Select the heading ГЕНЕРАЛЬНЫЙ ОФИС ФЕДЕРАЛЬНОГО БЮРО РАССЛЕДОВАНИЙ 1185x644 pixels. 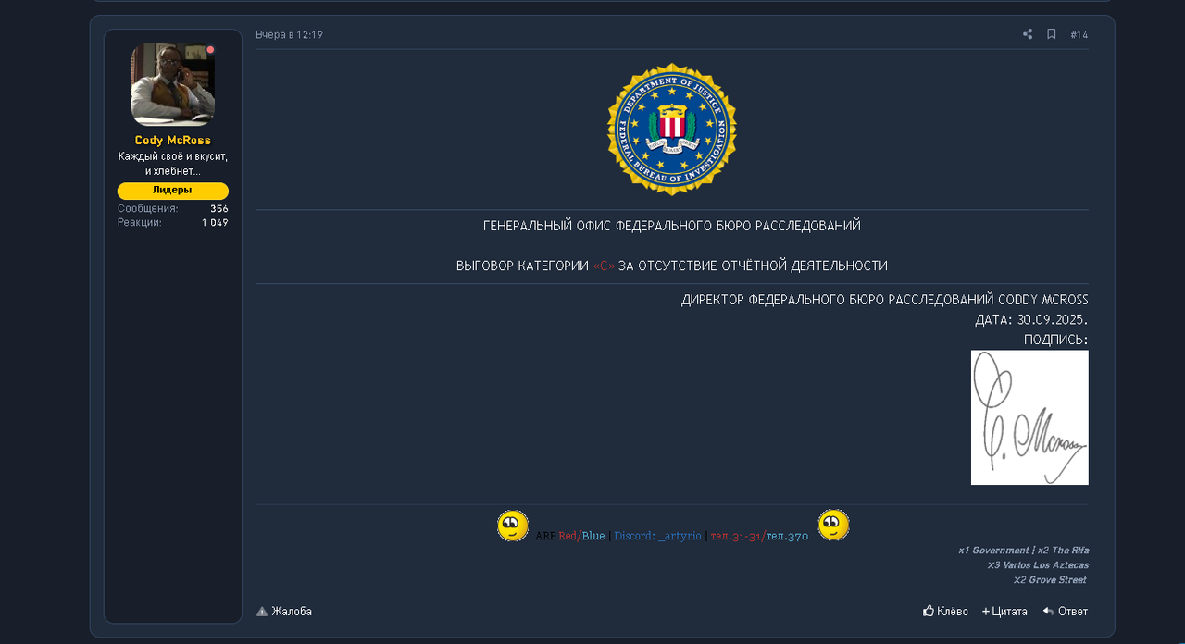(x=672, y=226)
